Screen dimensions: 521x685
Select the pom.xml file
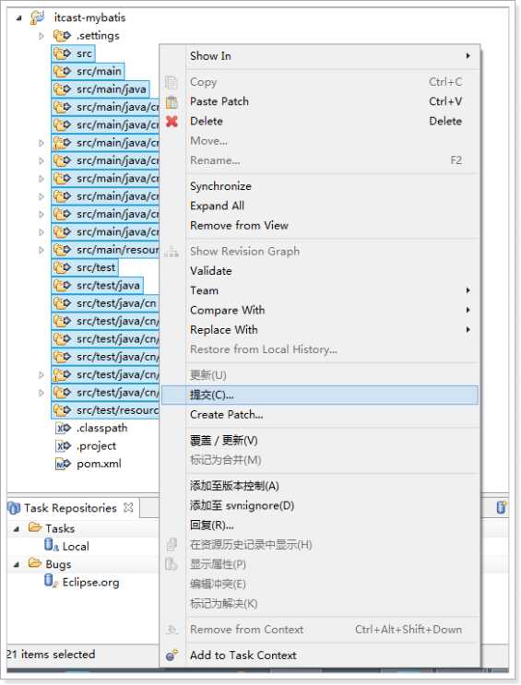tap(99, 464)
